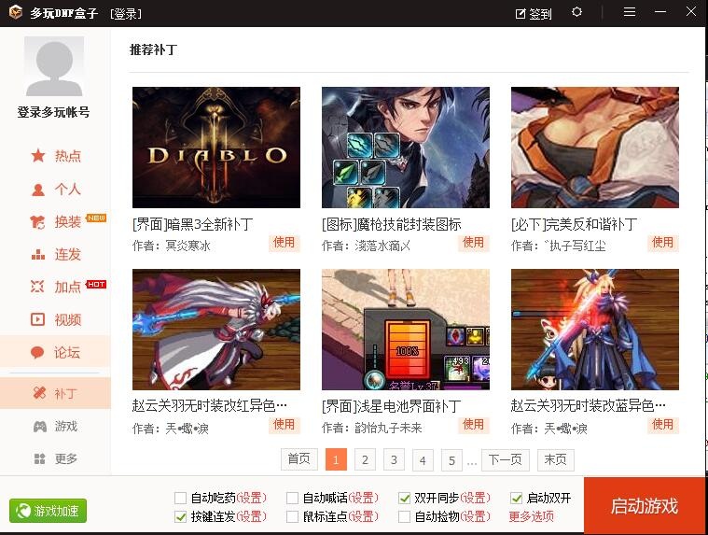Select the 个人 person icon
Screen dimensions: 708x535
click(x=38, y=190)
